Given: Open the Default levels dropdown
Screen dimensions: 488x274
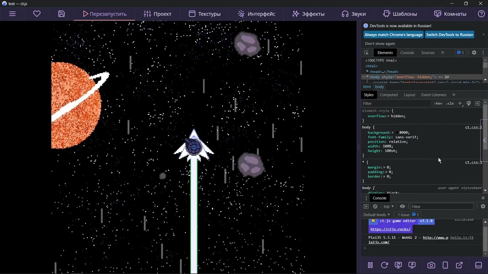Looking at the screenshot, I should point(376,215).
